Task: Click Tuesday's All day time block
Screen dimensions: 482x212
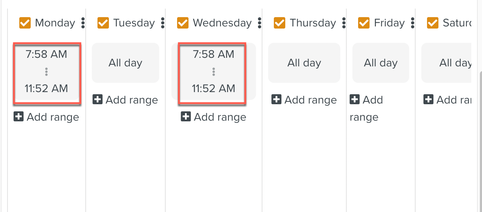Action: click(x=125, y=63)
